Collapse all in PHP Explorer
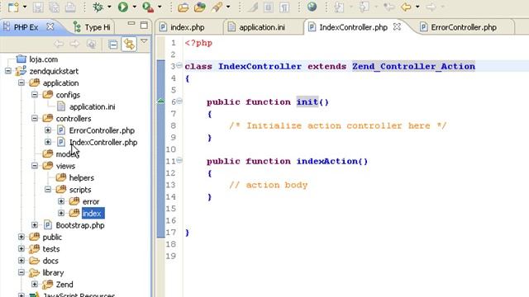Image resolution: width=529 pixels, height=297 pixels. pos(113,44)
